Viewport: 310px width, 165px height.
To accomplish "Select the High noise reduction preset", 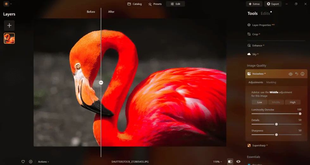I will click(x=293, y=102).
